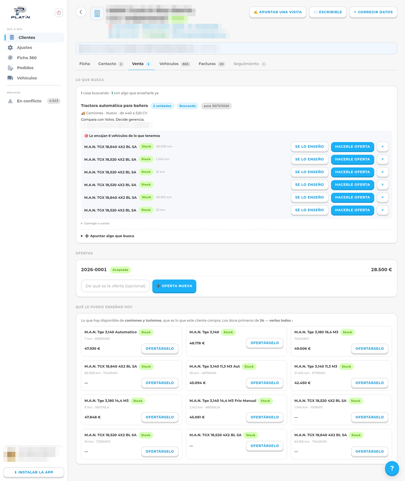The image size is (405, 481).
Task: Open offer 2026-0001
Action: click(94, 270)
